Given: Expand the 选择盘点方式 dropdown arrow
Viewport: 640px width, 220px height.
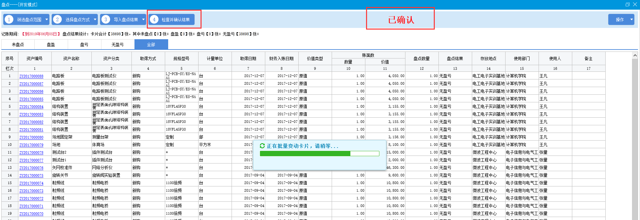Looking at the screenshot, I should 95,20.
